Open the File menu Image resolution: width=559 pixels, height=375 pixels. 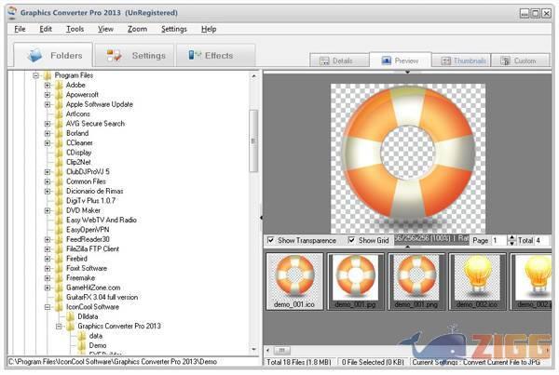20,29
